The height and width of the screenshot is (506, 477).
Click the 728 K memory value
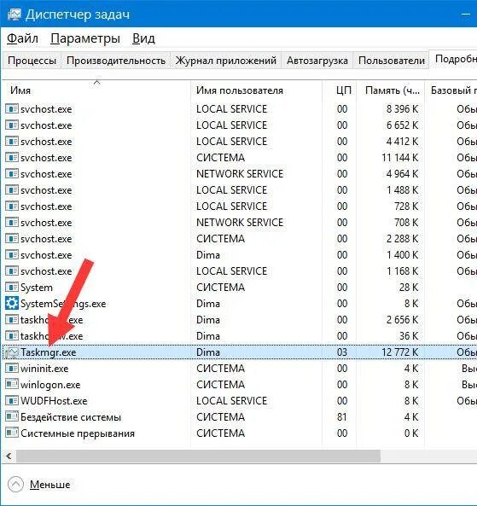pos(406,206)
